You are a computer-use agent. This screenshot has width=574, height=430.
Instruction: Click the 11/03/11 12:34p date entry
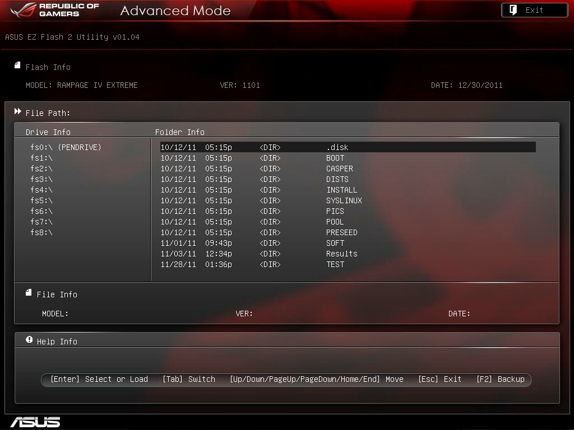(196, 254)
